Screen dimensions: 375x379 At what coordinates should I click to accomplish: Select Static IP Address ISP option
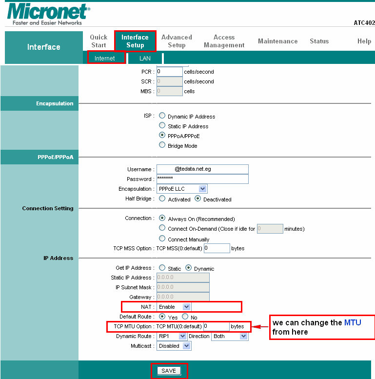(162, 125)
